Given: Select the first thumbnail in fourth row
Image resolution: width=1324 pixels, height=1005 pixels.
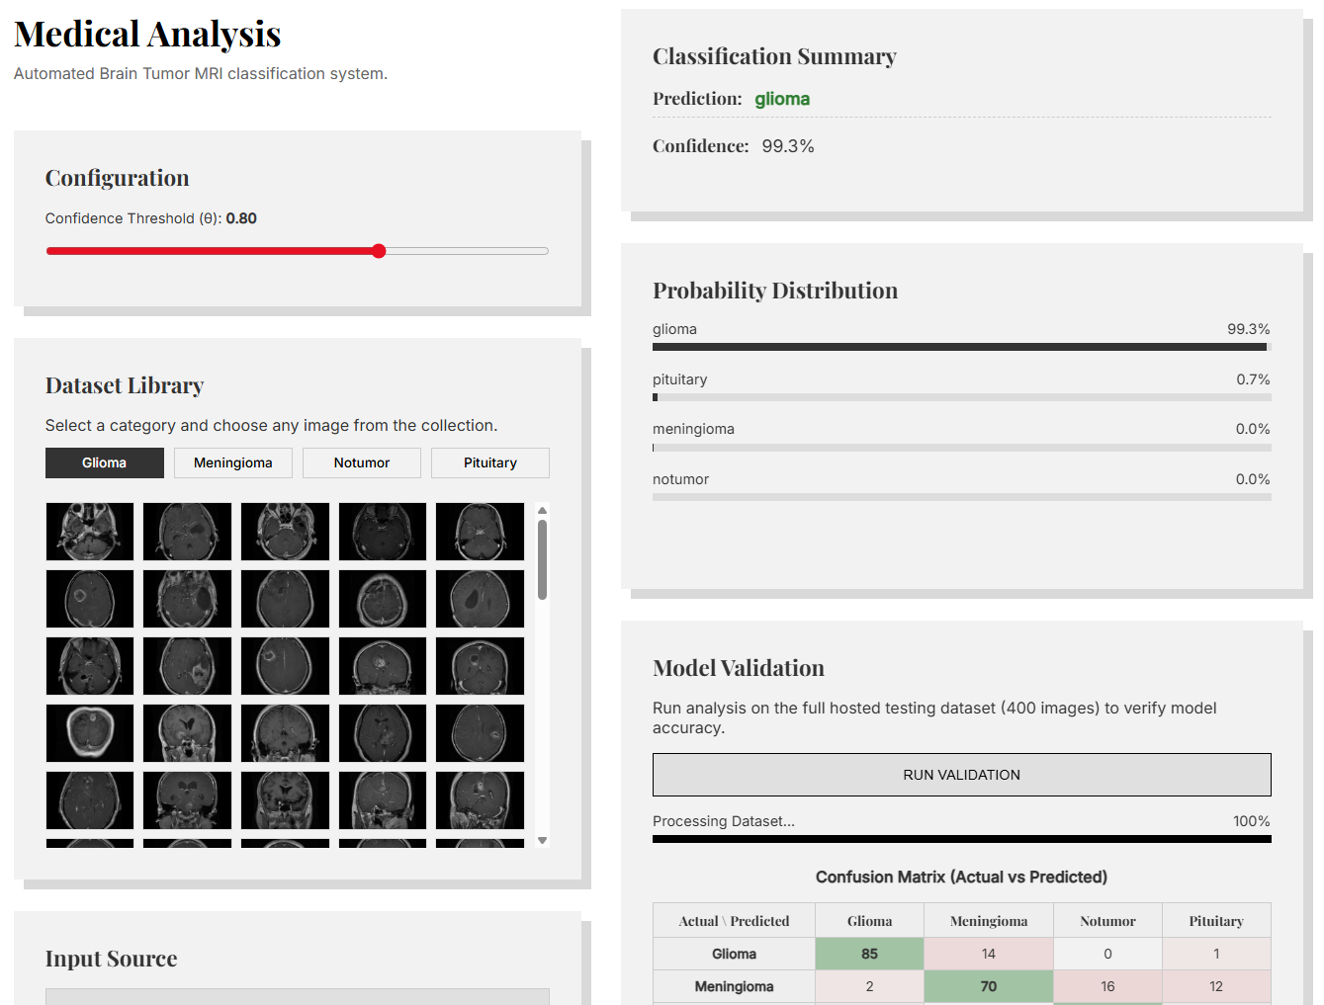Looking at the screenshot, I should click(90, 733).
